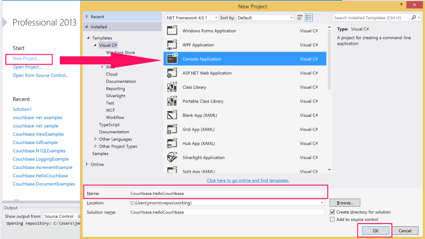Switch templates to small icons view
The height and width of the screenshot is (239, 425).
[300, 18]
